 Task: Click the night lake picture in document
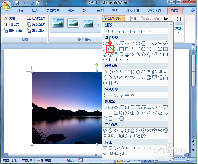(x=67, y=108)
